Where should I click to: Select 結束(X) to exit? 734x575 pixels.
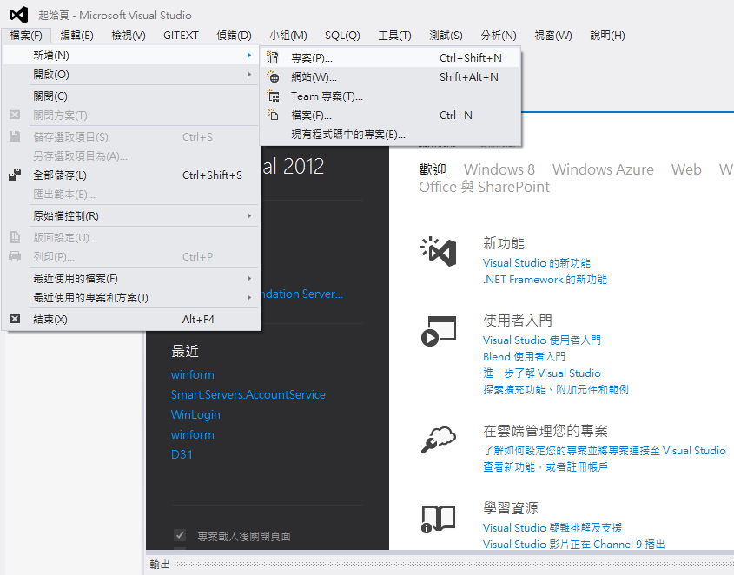click(x=131, y=320)
